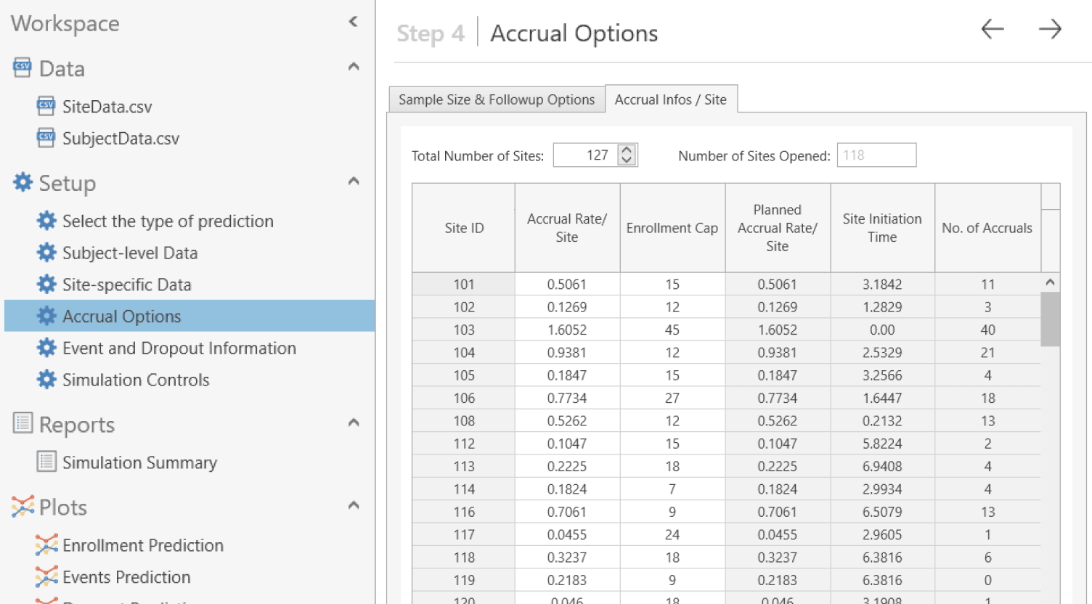The height and width of the screenshot is (604, 1092).
Task: Click gear icon beside Subject-level Data
Action: [x=46, y=253]
